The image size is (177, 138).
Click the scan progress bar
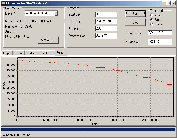coord(88,130)
